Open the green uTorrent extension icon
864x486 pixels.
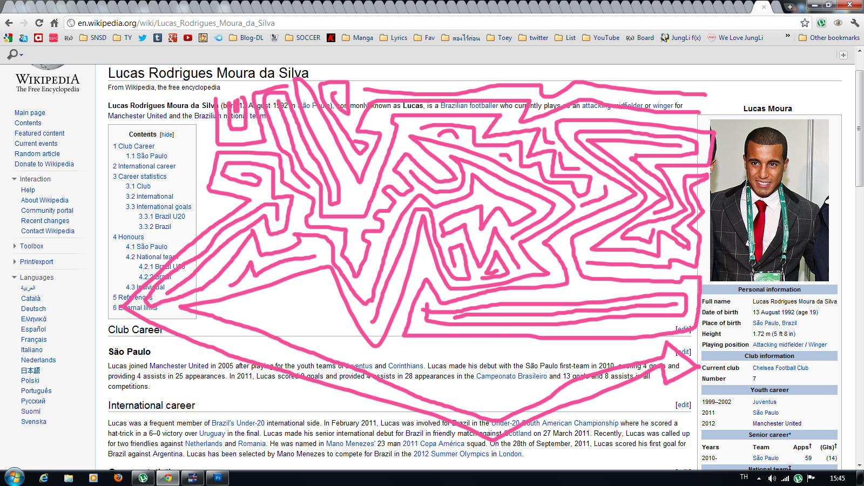[x=821, y=23]
